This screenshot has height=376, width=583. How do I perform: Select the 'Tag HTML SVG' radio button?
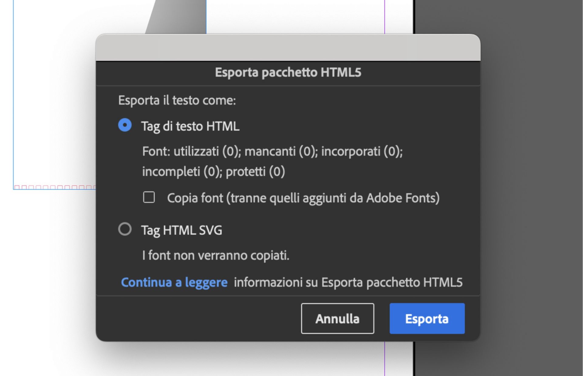(x=124, y=230)
